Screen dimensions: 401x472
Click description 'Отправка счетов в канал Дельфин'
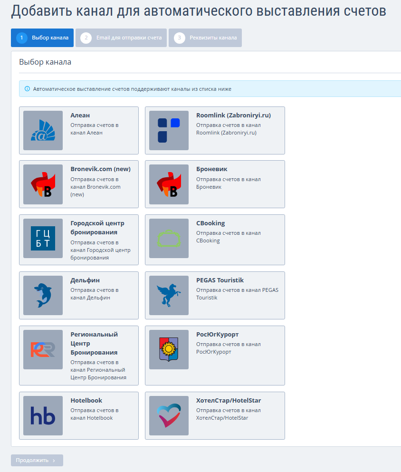[x=95, y=294]
